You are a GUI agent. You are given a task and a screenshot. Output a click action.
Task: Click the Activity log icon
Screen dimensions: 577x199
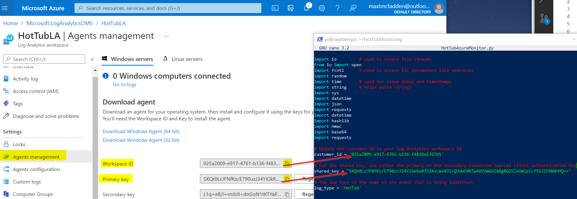tap(6, 79)
